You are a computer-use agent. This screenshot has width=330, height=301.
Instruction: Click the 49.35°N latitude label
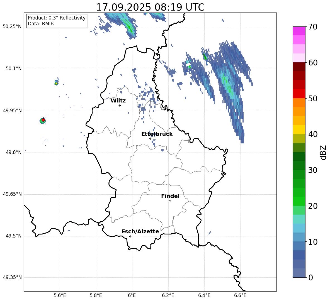(x=12, y=277)
